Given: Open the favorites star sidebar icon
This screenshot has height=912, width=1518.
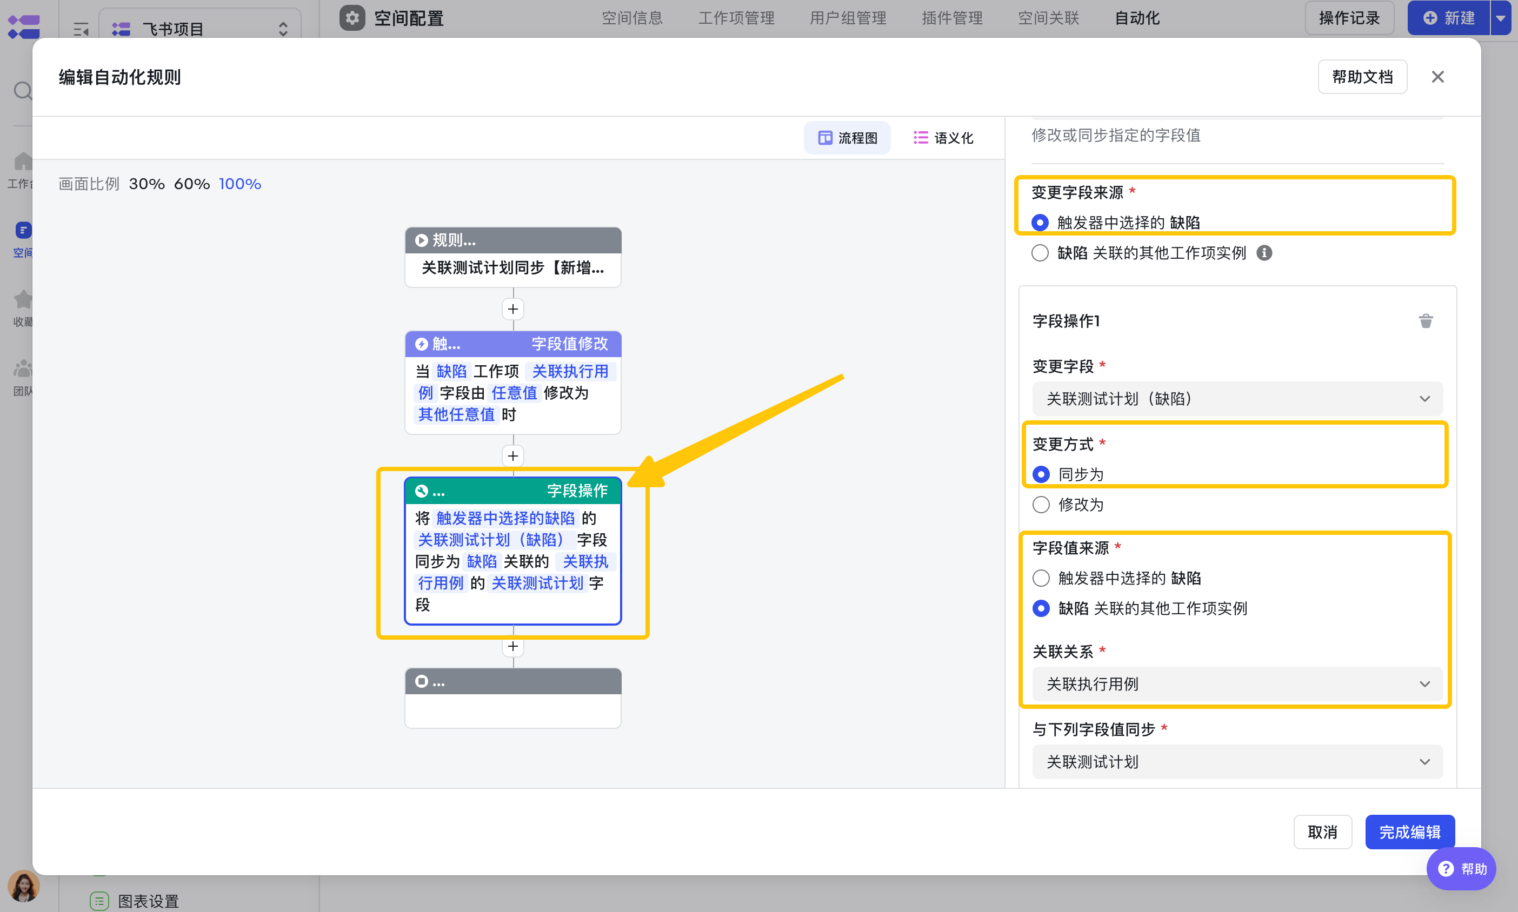Looking at the screenshot, I should pyautogui.click(x=23, y=299).
